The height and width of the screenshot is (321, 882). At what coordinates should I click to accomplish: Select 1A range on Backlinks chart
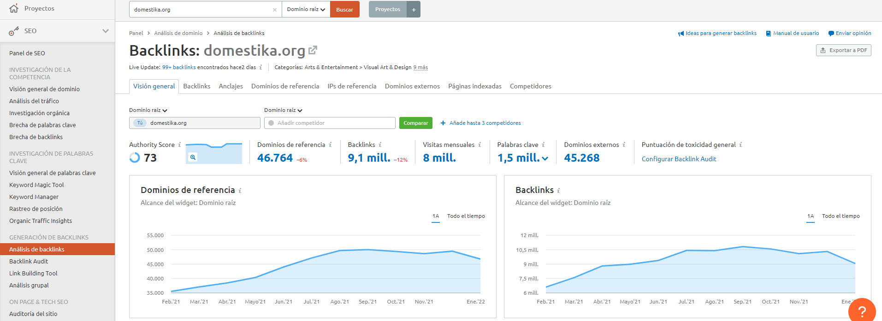click(811, 216)
